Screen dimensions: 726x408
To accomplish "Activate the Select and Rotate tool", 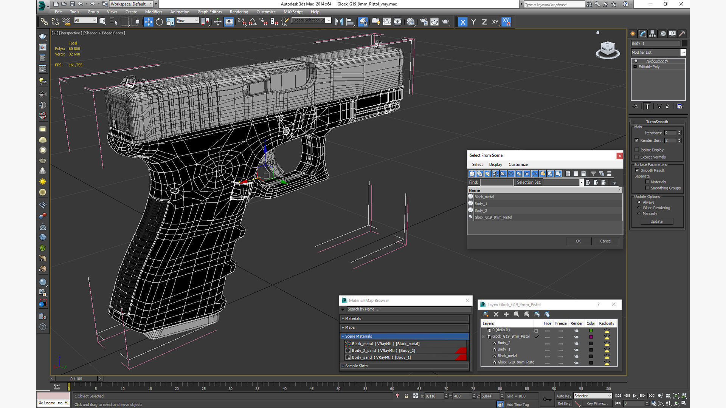I will click(159, 22).
